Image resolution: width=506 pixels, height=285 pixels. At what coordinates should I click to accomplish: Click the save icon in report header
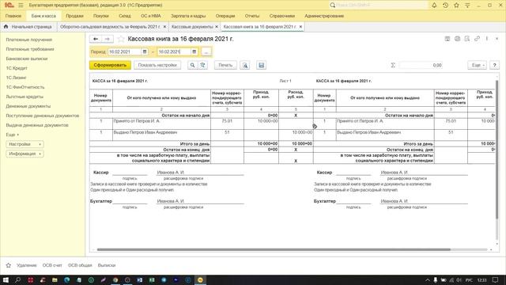point(447,39)
